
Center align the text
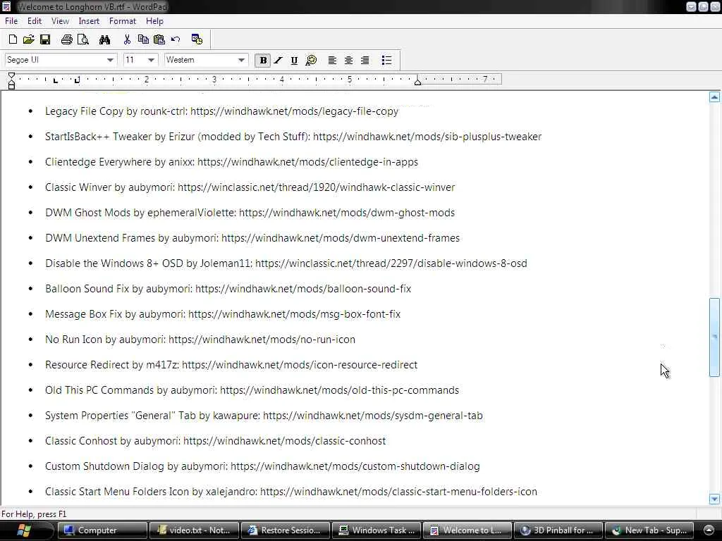(x=348, y=61)
